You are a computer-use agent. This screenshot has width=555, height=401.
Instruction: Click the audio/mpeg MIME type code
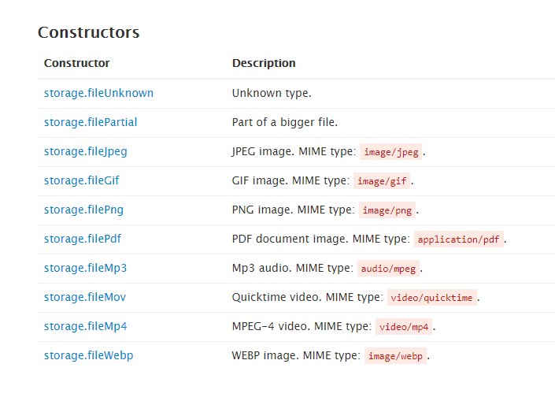pos(388,269)
